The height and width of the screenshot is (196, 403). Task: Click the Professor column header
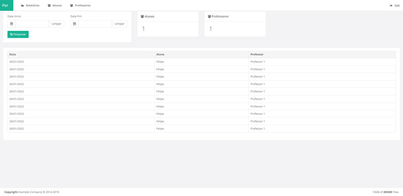(257, 54)
